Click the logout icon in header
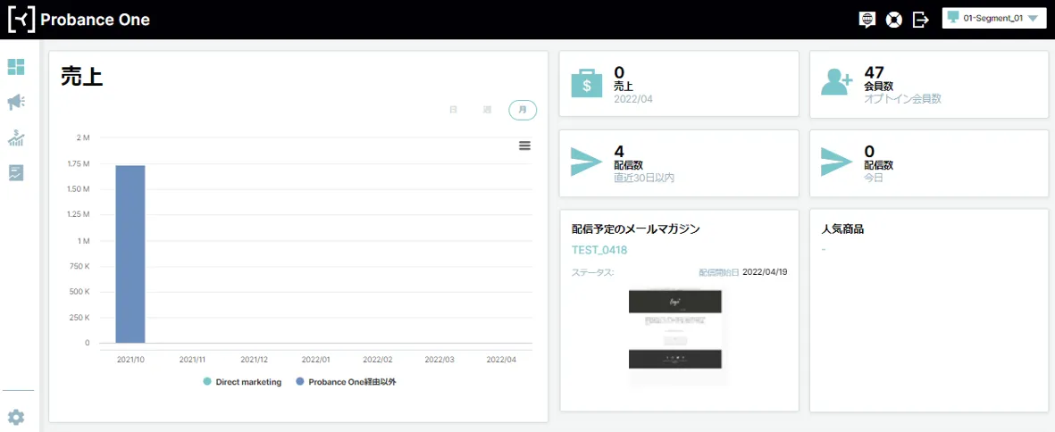 pyautogui.click(x=920, y=20)
